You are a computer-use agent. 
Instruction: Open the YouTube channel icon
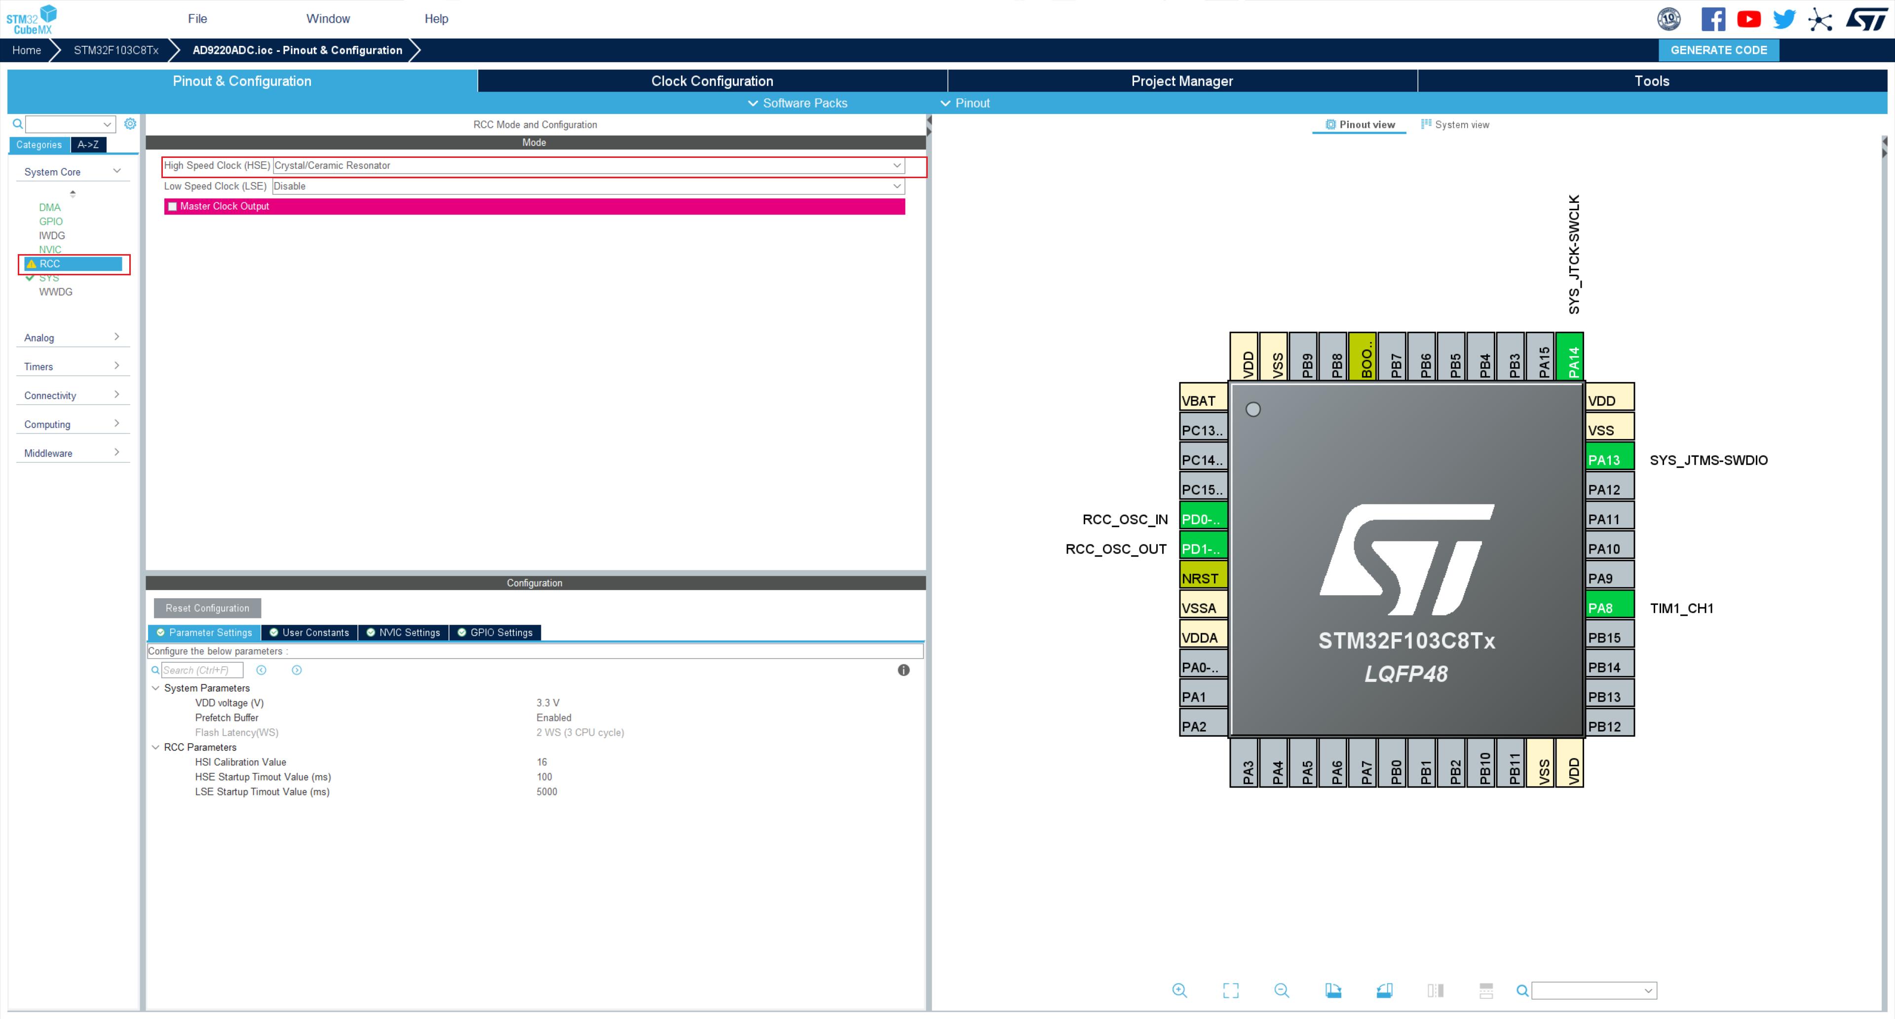pos(1748,19)
